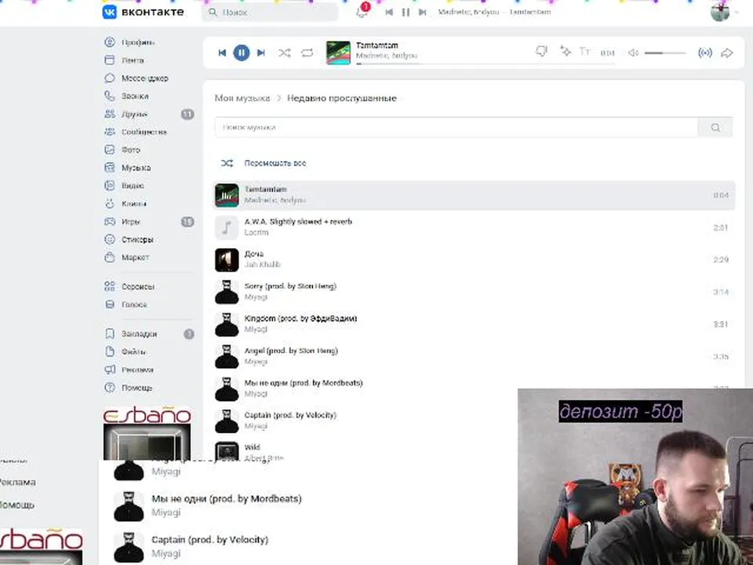Screen dimensions: 753x565
Task: Click the Стикеры smiley icon
Action: [110, 239]
